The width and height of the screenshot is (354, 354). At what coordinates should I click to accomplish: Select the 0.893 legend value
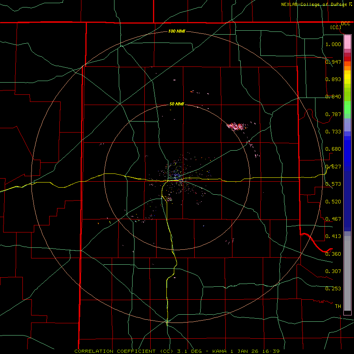pos(333,79)
